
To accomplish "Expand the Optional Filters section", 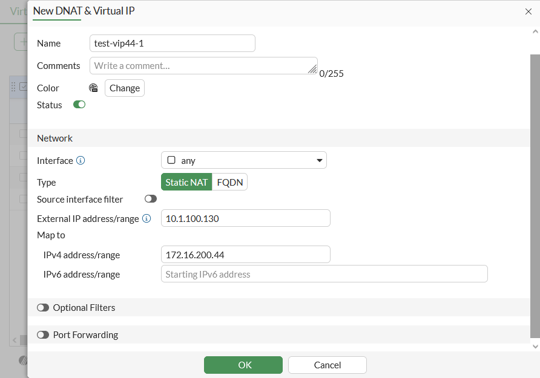I will (x=43, y=307).
